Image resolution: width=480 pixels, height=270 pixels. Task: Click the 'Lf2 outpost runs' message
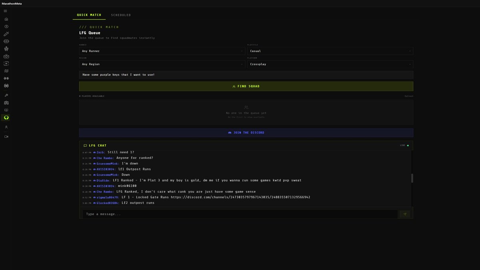click(x=138, y=203)
